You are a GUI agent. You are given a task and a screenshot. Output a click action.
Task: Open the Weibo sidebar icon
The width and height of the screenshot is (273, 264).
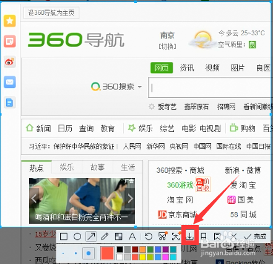[10, 62]
